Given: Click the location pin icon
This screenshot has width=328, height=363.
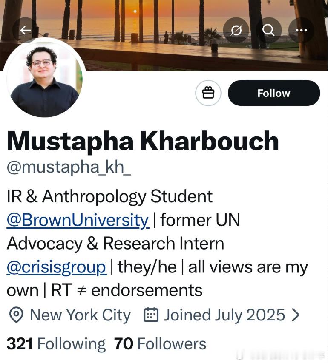Looking at the screenshot, I should point(16,315).
